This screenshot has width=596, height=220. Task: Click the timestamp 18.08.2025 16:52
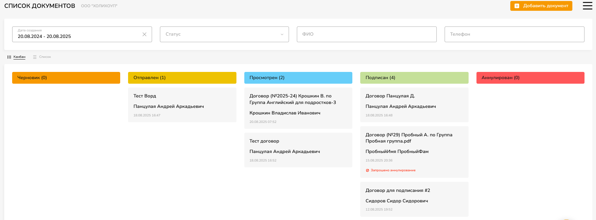(263, 161)
